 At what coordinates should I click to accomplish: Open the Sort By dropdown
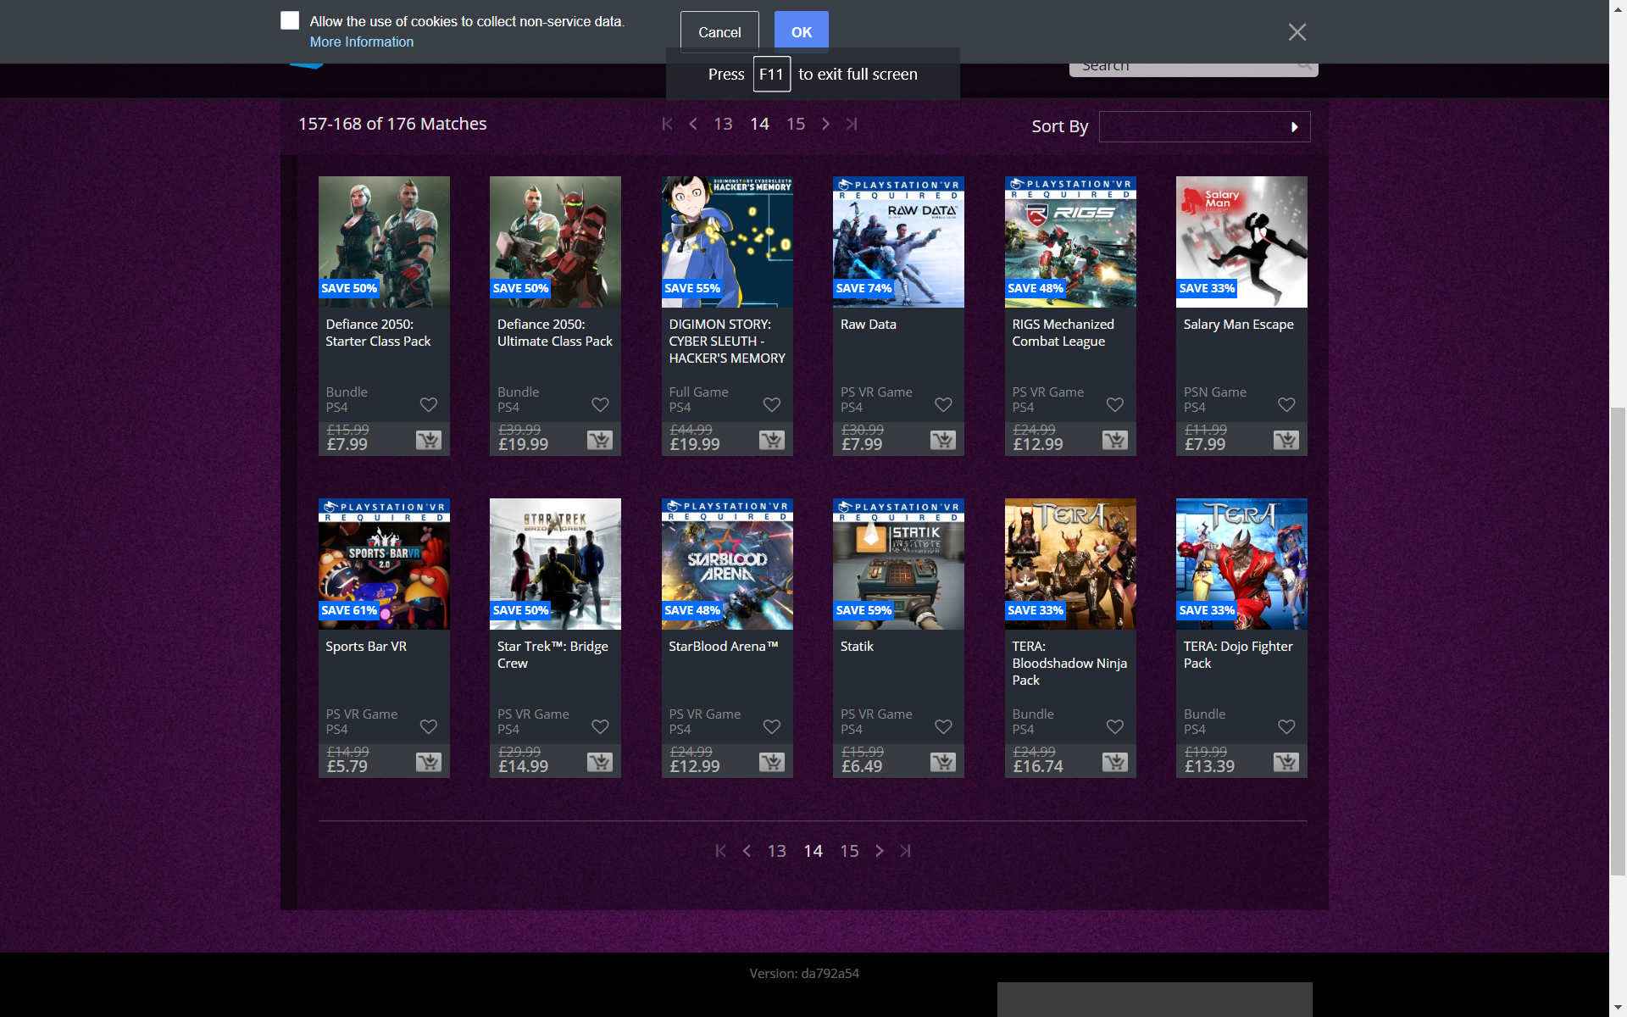1204,127
